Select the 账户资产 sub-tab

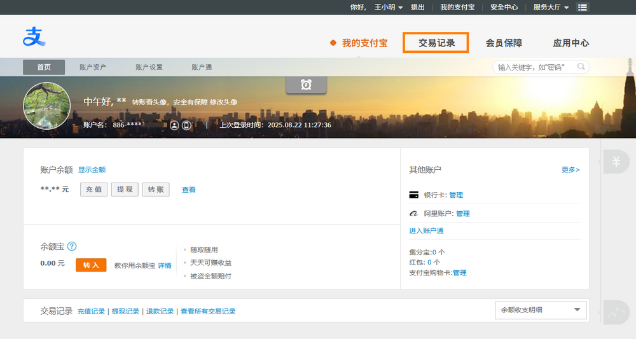click(93, 67)
